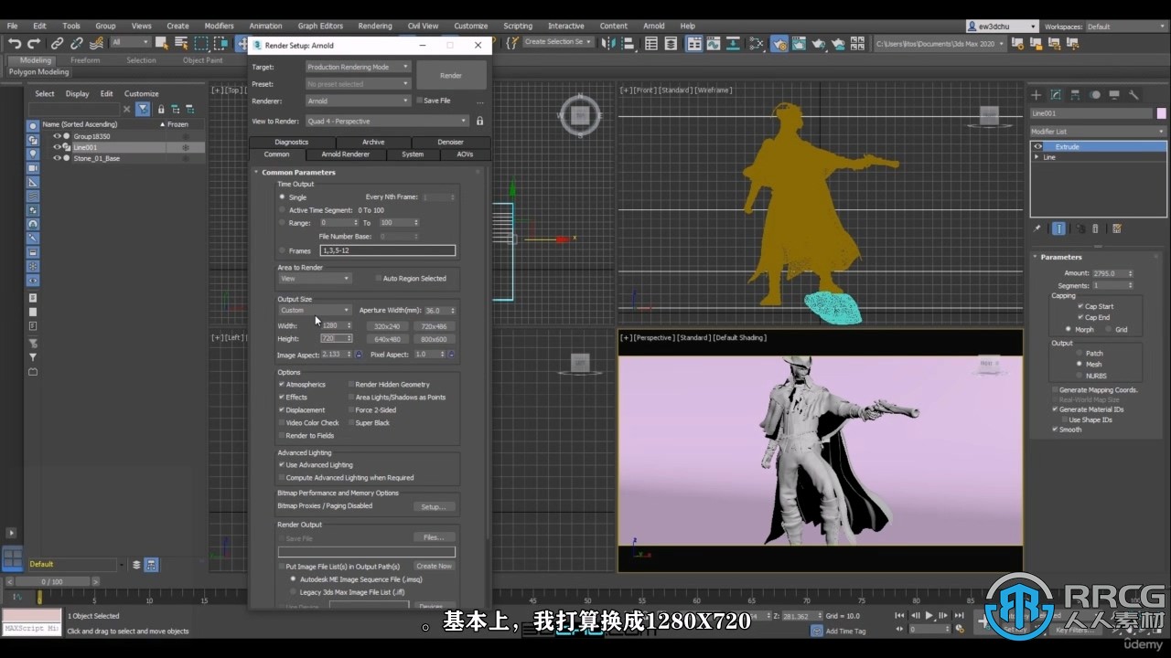Open the Target rendering mode dropdown
This screenshot has width=1171, height=658.
pyautogui.click(x=358, y=67)
